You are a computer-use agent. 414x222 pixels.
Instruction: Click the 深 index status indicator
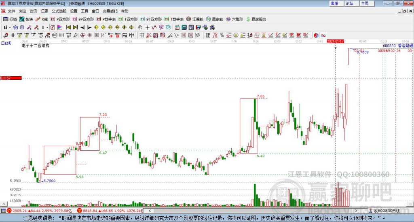click(79, 210)
